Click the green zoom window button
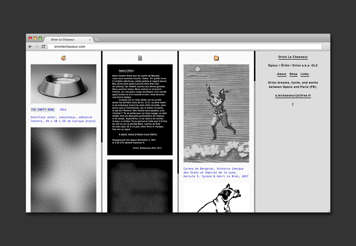Screen dimensions: 356x246 [x=40, y=38]
